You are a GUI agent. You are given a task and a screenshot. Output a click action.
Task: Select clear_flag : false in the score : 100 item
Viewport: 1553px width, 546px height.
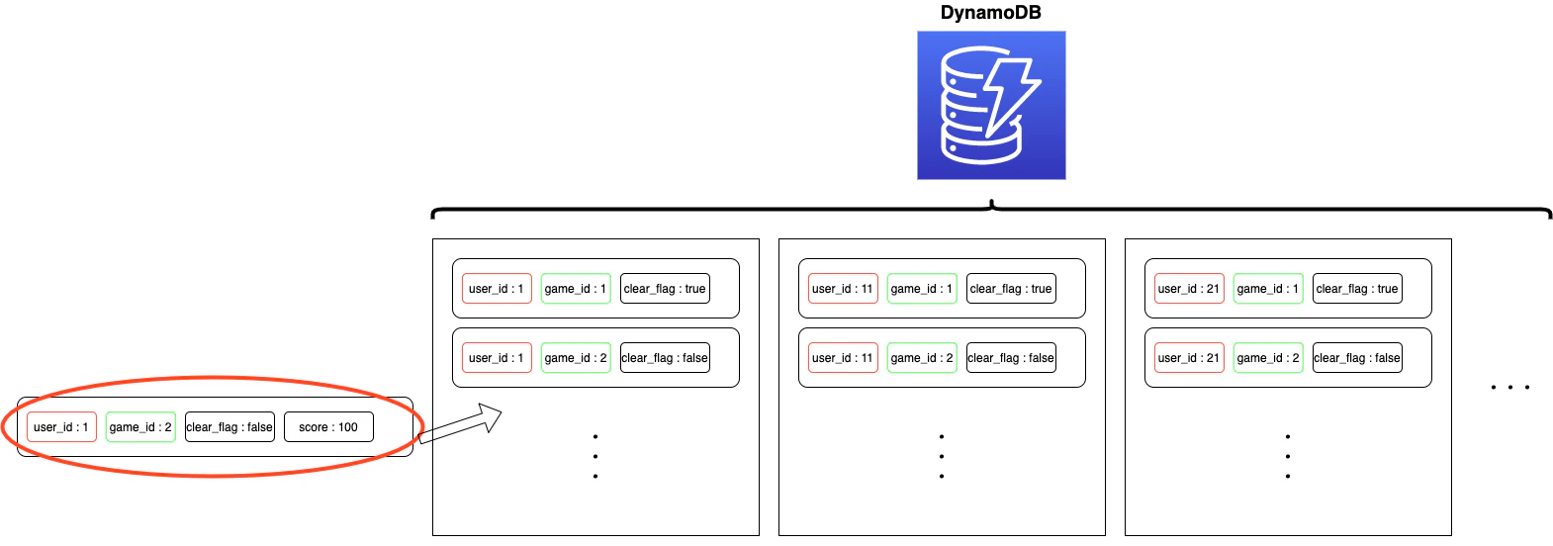coord(229,427)
